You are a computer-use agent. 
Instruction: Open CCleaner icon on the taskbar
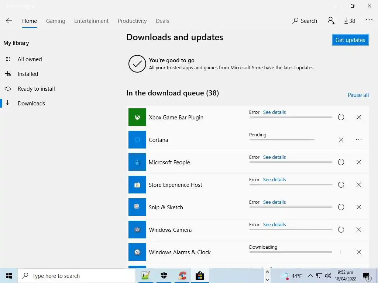point(182,276)
